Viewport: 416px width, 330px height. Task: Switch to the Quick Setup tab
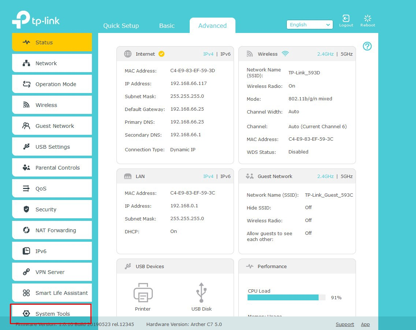pyautogui.click(x=121, y=26)
